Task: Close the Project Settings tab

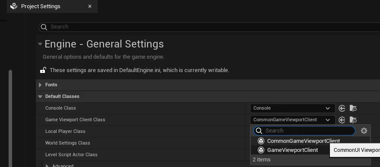Action: 90,6
